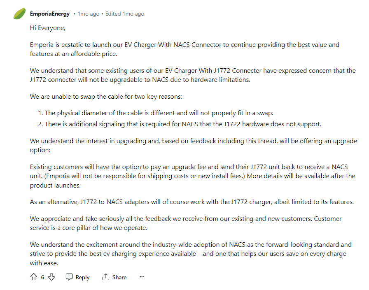Open the EmporiaEnergy username profile link
The height and width of the screenshot is (290, 369).
[50, 14]
